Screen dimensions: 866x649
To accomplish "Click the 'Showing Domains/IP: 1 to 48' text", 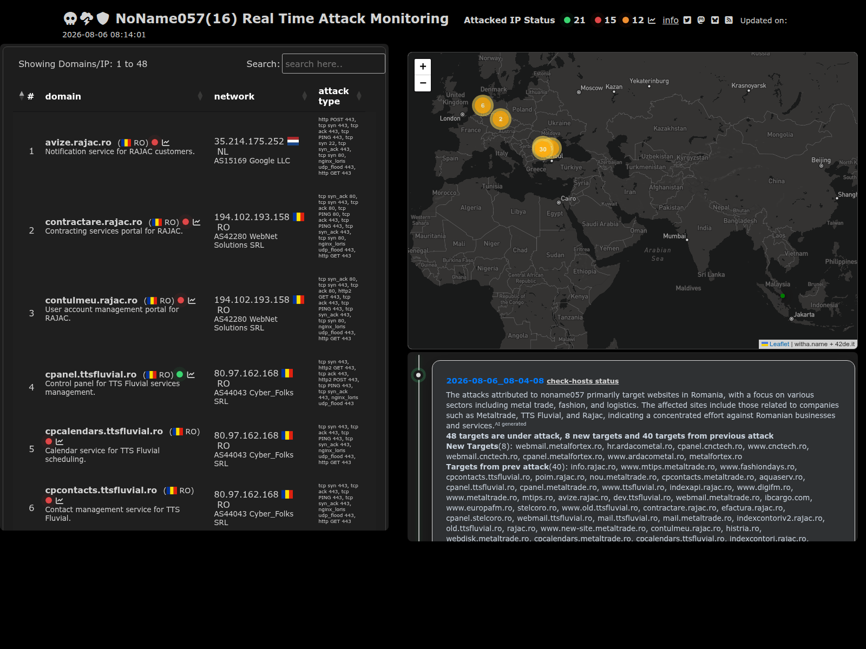I will click(x=83, y=64).
